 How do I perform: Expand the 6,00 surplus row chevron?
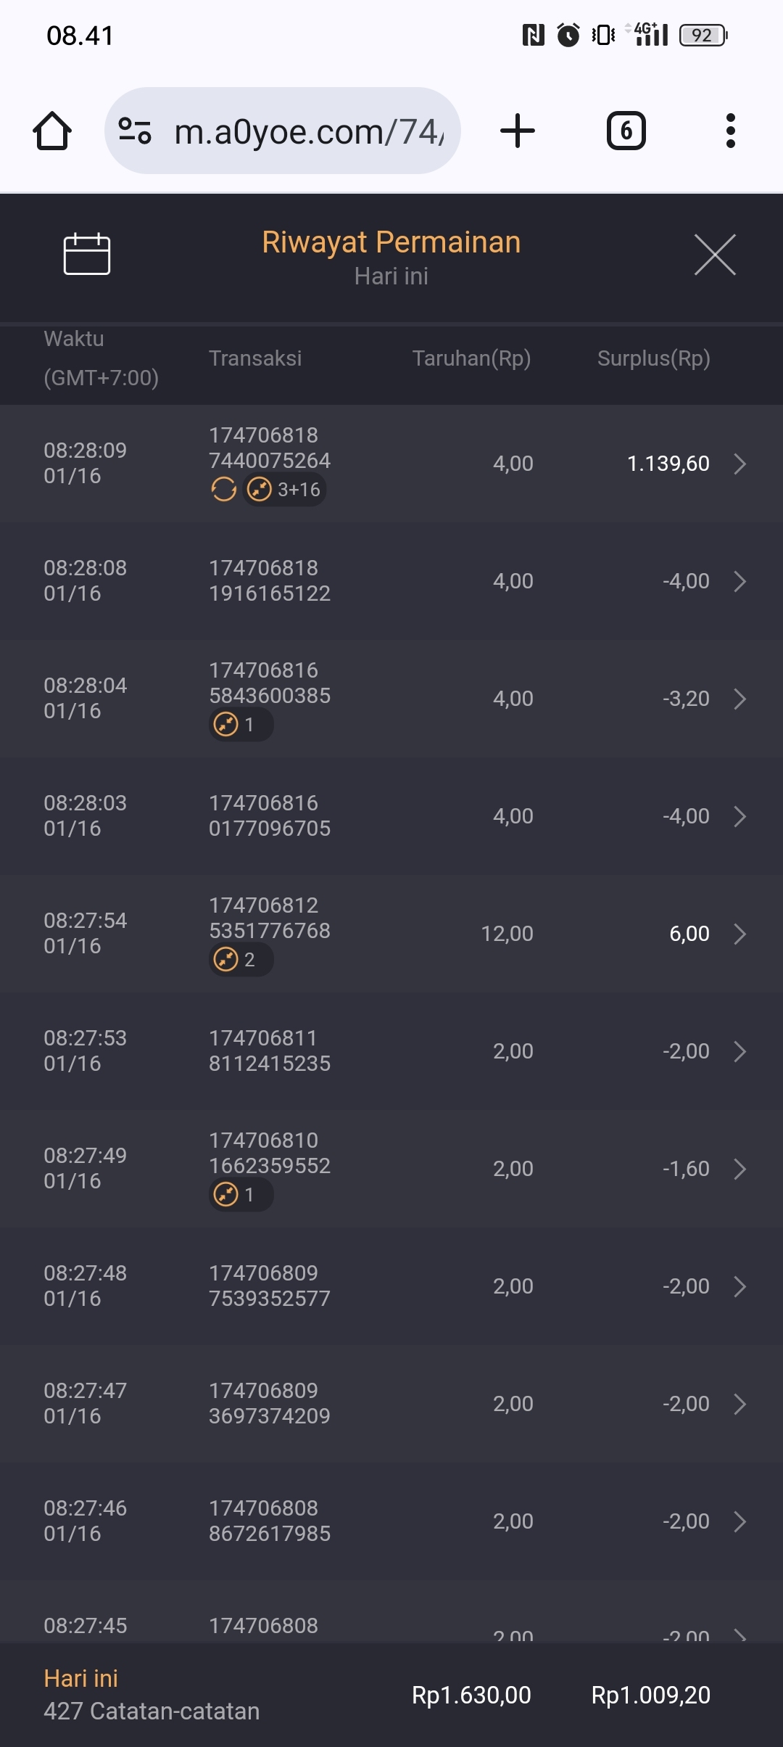click(x=739, y=934)
